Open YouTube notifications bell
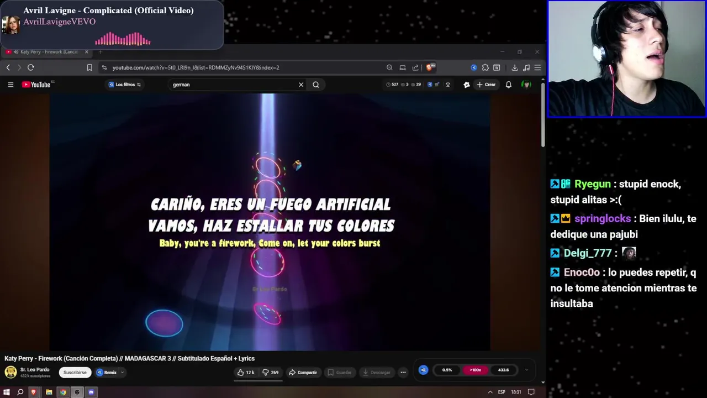This screenshot has height=398, width=707. pyautogui.click(x=509, y=85)
